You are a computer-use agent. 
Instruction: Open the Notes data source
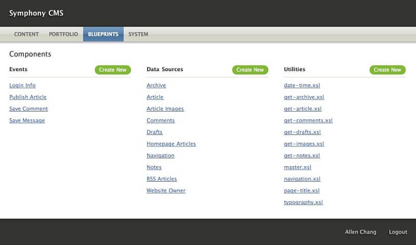point(154,167)
